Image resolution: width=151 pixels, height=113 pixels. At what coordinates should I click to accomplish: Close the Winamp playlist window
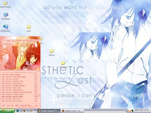point(39,72)
